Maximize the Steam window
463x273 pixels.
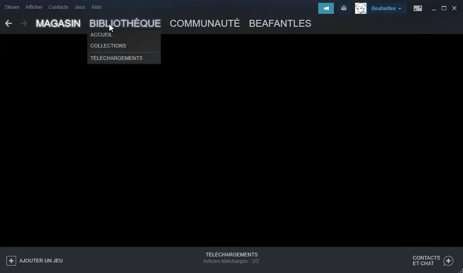pos(444,8)
